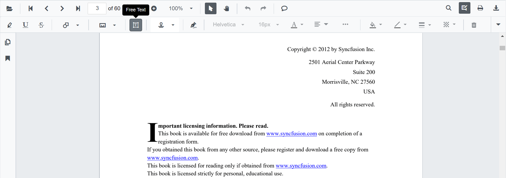Redo the last undone action
This screenshot has width=506, height=178.
[263, 8]
